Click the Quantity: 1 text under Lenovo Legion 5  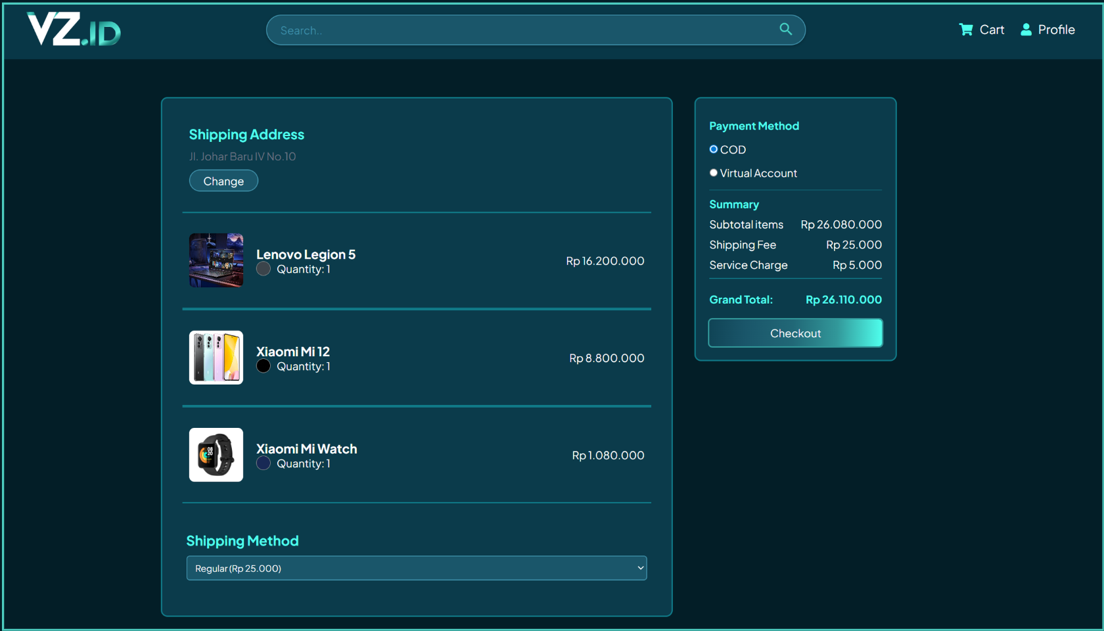[x=304, y=269]
